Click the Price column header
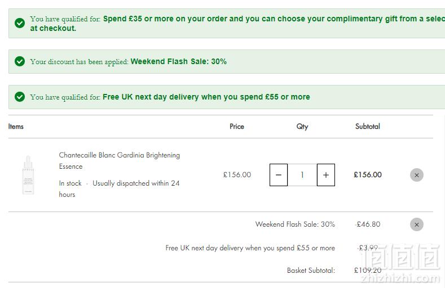The height and width of the screenshot is (288, 445). [x=237, y=127]
